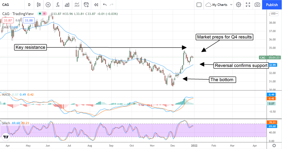This screenshot has width=282, height=149.
Task: Open candlestick chart style selector
Action: 39,5
